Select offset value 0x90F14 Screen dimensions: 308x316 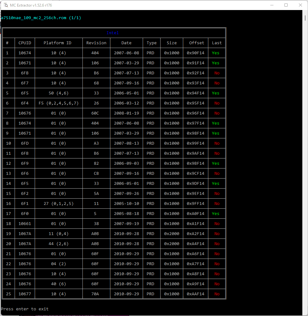pyautogui.click(x=195, y=53)
